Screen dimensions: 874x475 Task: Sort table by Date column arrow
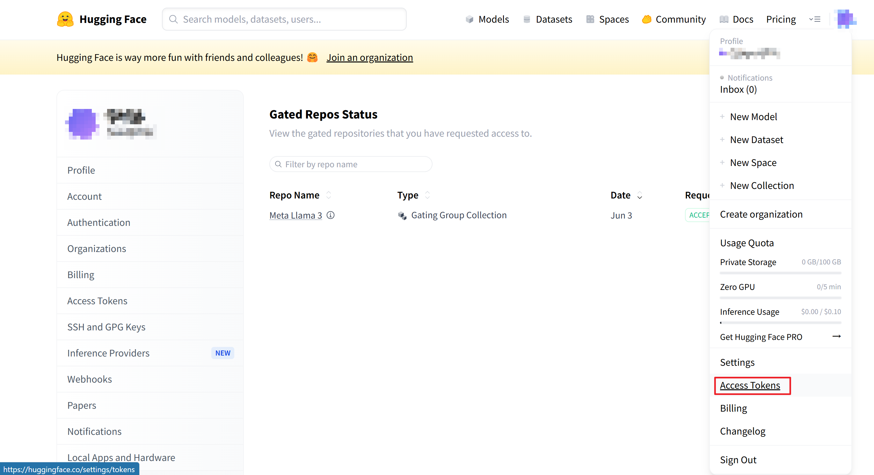pos(639,196)
